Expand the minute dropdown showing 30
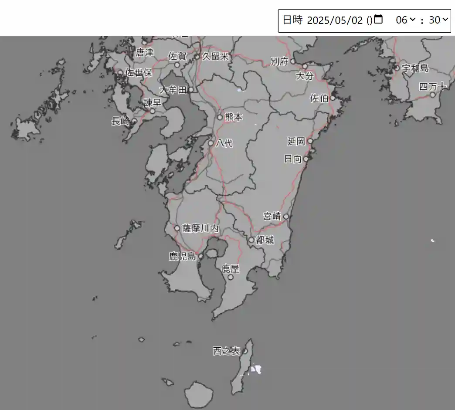This screenshot has height=410, width=455. pyautogui.click(x=438, y=20)
